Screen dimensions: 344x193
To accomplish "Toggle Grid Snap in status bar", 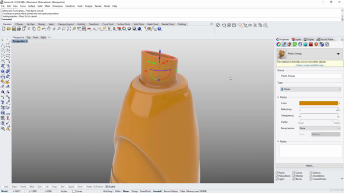I will click(107, 191).
